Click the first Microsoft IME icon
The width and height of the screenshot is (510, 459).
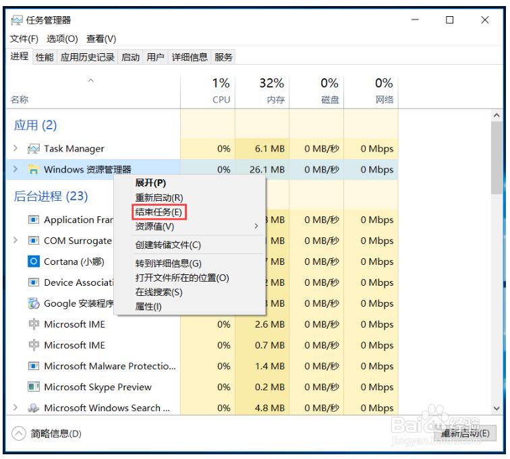(x=34, y=324)
